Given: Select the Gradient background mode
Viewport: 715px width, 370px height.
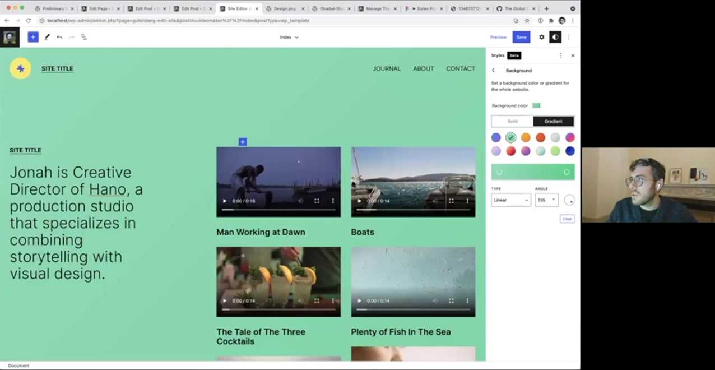Looking at the screenshot, I should (x=553, y=121).
